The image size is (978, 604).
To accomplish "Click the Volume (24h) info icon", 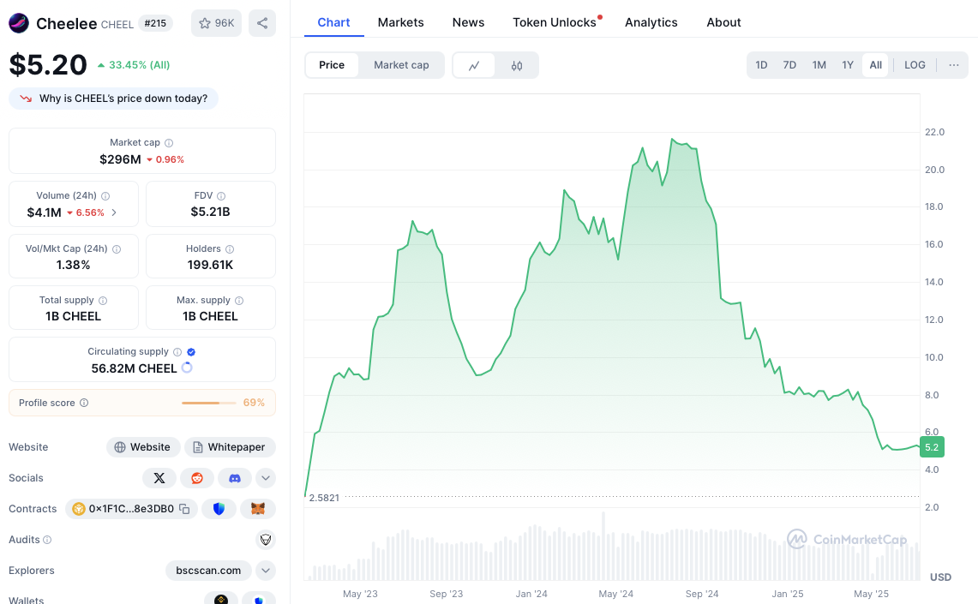I will pos(105,195).
